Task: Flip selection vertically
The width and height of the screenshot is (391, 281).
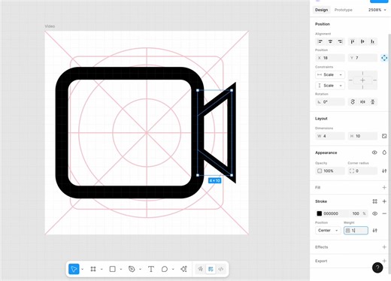Action: (373, 101)
